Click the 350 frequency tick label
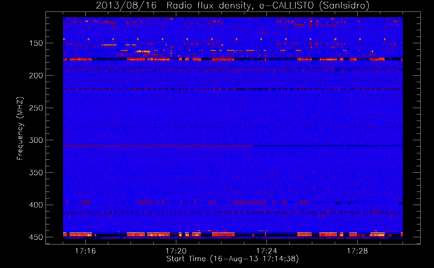 click(36, 173)
